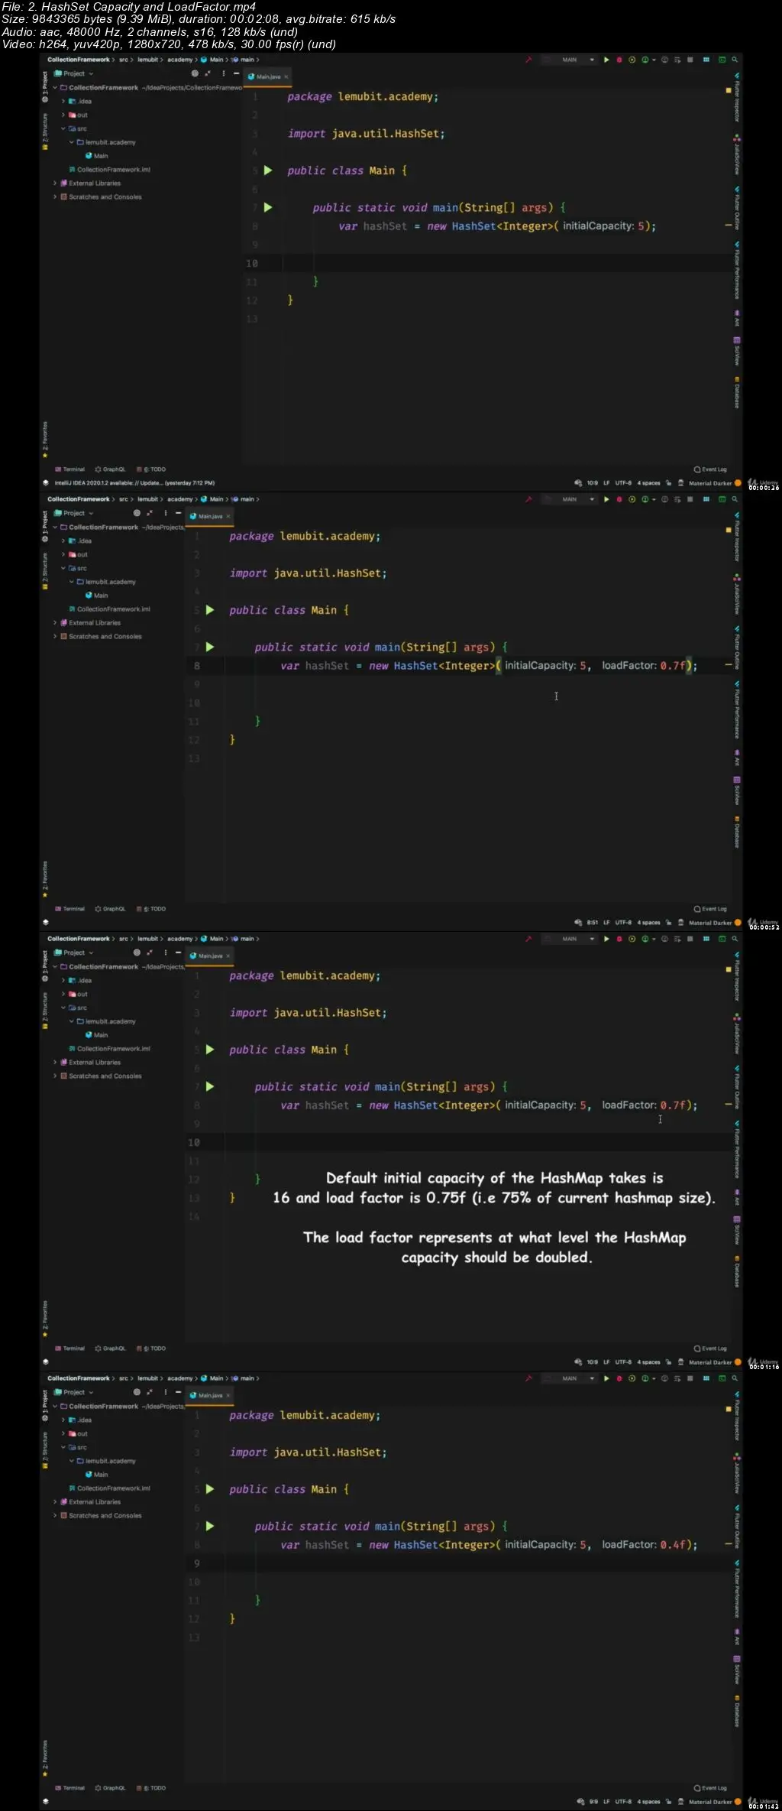Click gutter run arrow beside class Main, first frame
Image resolution: width=782 pixels, height=1811 pixels.
point(268,170)
